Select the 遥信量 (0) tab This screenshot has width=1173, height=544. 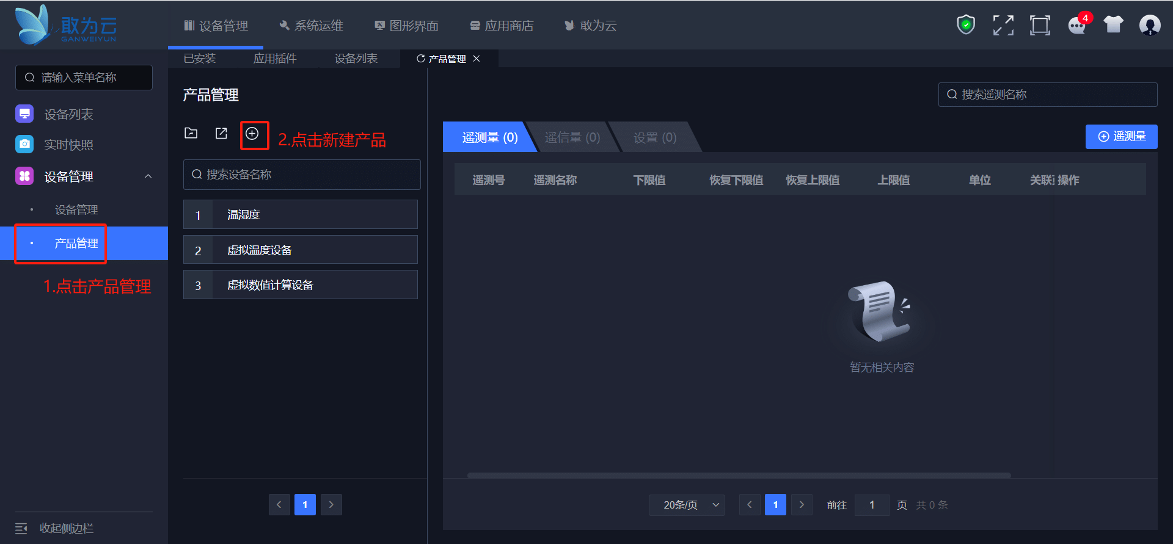[x=572, y=137]
